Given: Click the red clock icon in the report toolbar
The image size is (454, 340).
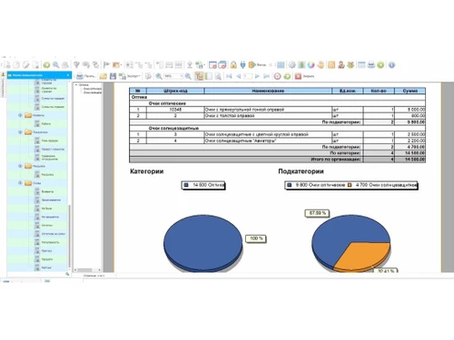Looking at the screenshot, I should 278,76.
